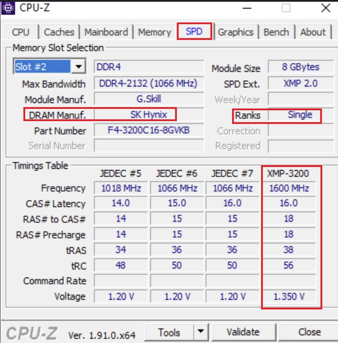This screenshot has width=338, height=343.
Task: Click the Close button
Action: 309,332
